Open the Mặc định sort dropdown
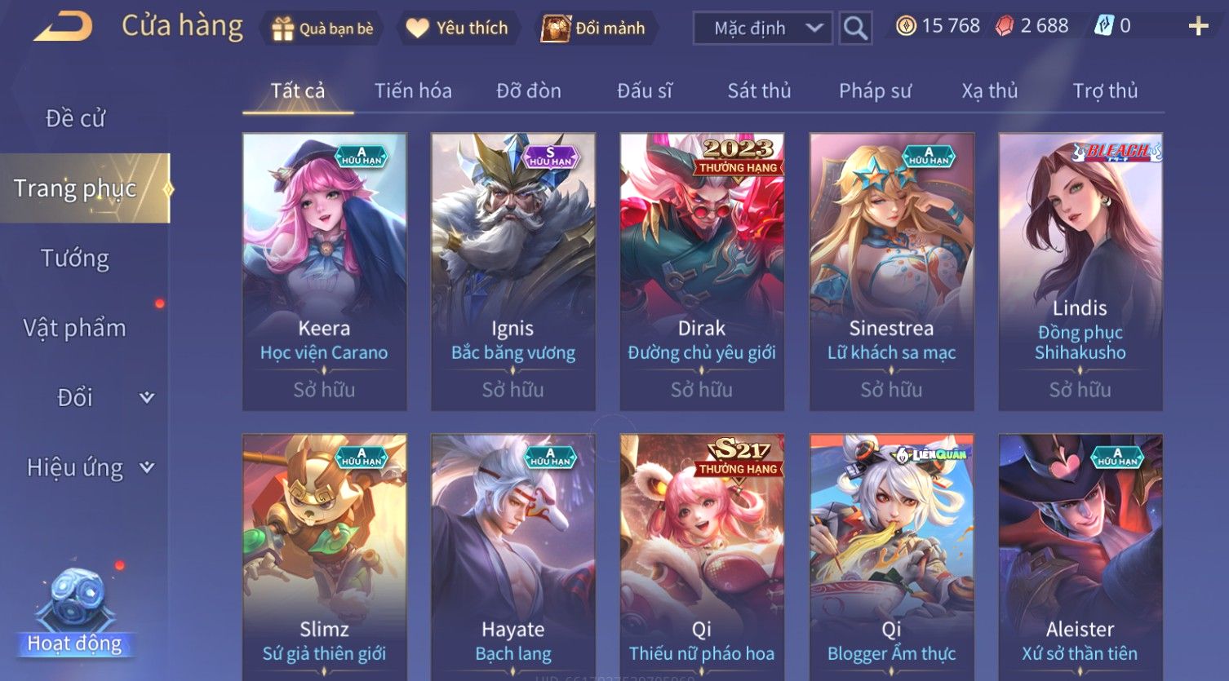 [762, 29]
